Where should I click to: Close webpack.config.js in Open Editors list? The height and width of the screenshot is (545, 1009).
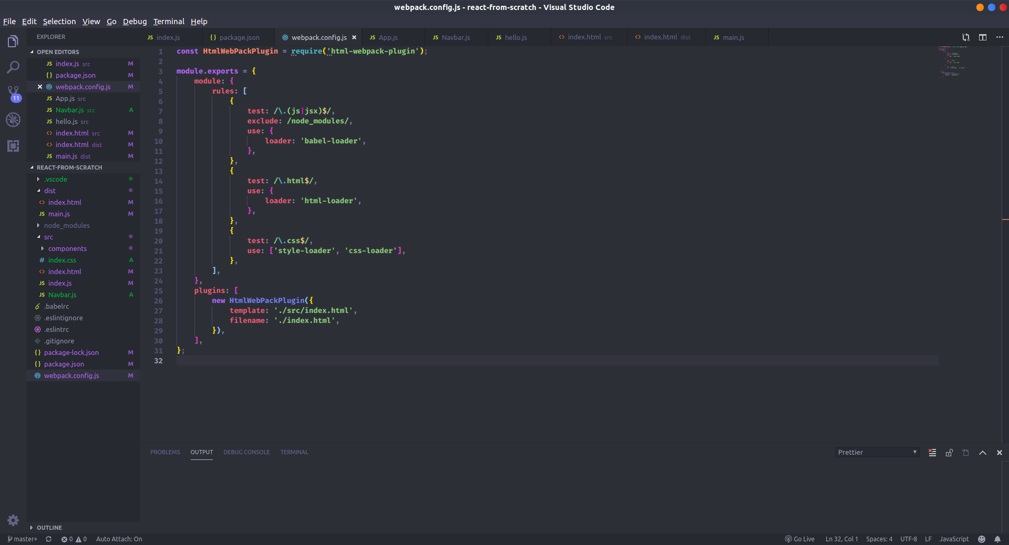pyautogui.click(x=40, y=87)
